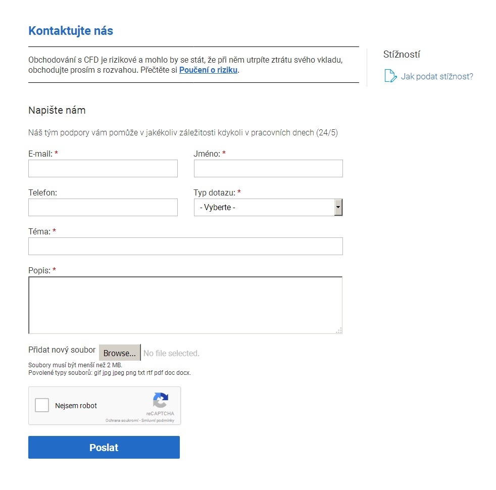The width and height of the screenshot is (496, 490).
Task: Click inside the Popis description textarea
Action: [185, 305]
